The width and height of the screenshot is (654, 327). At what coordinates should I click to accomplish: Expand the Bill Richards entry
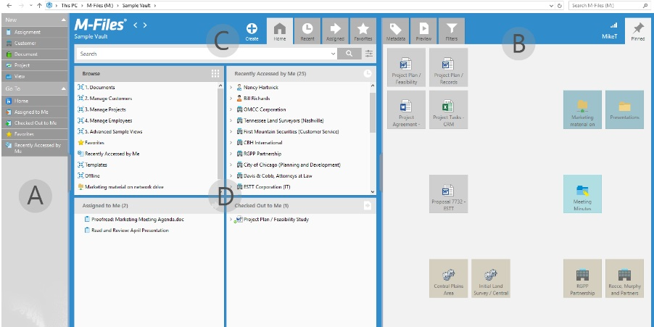point(231,99)
